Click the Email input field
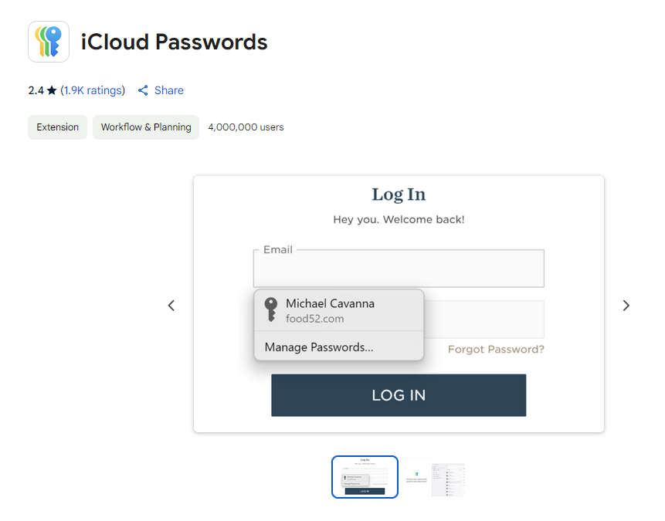The height and width of the screenshot is (521, 665). point(399,269)
